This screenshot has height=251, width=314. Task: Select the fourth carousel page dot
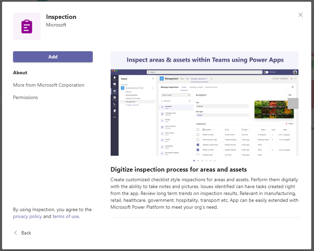206,161
